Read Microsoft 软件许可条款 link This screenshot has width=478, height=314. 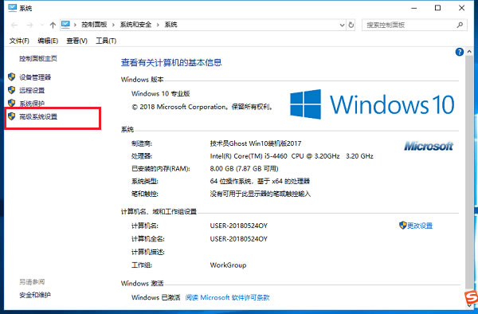click(x=227, y=297)
